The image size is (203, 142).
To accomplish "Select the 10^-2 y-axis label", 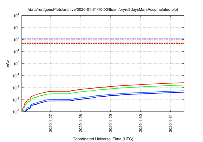I will pos(16,88).
